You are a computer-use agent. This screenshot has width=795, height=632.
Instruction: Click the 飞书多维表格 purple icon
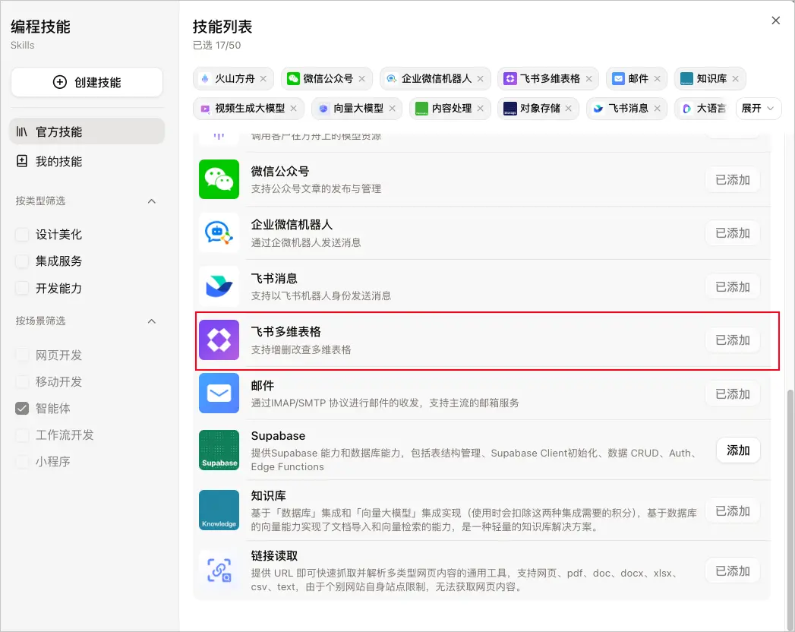(219, 340)
